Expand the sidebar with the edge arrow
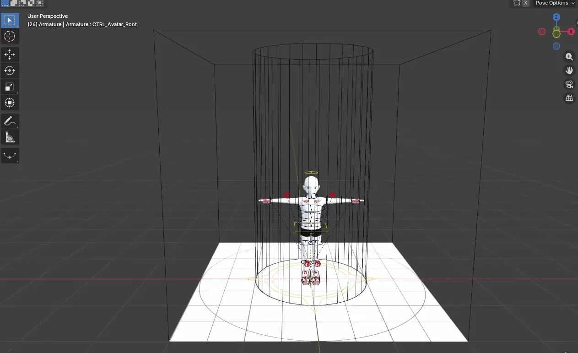 (x=576, y=22)
